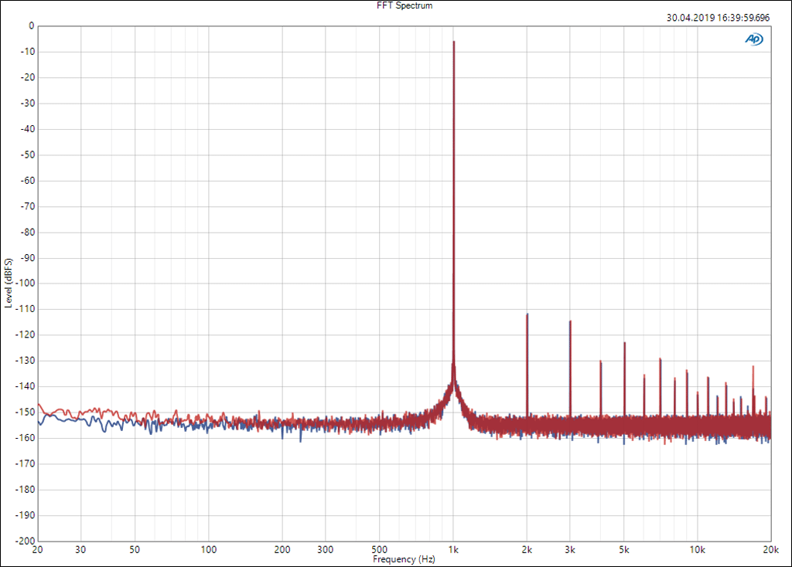The image size is (792, 567).
Task: Click the 3k harmonic peak top
Action: pos(570,321)
